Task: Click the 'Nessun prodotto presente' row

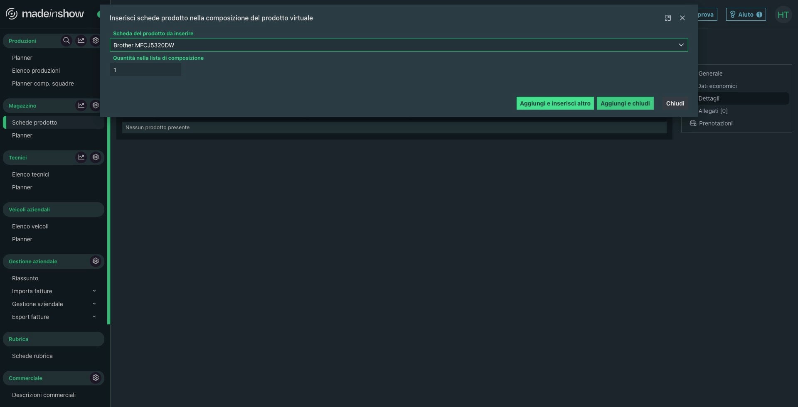Action: click(x=394, y=127)
